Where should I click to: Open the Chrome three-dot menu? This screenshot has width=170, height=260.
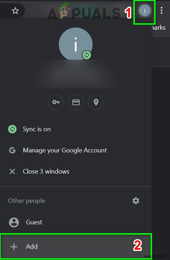[x=162, y=11]
